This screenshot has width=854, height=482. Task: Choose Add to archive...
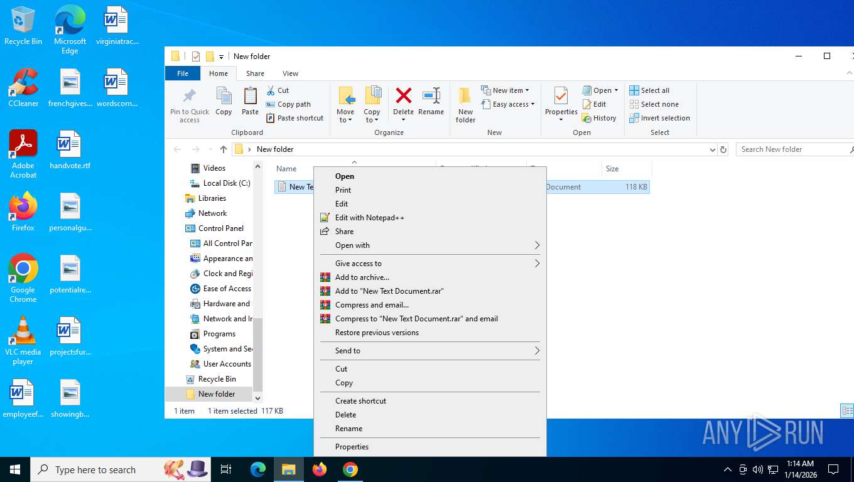click(x=430, y=277)
